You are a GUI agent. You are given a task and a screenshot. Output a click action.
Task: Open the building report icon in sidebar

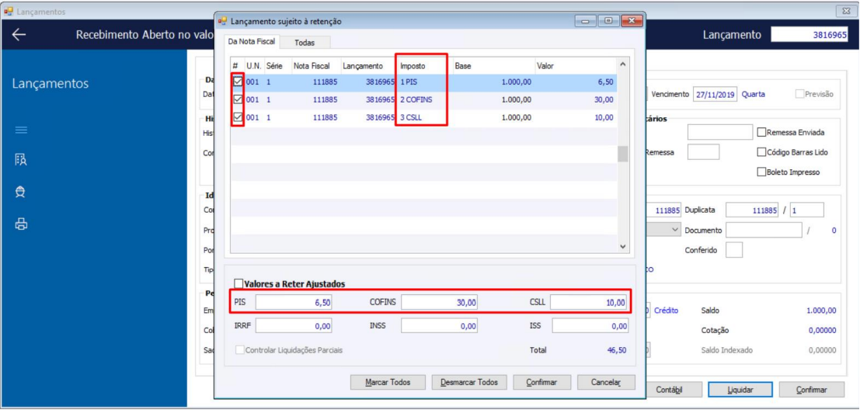click(21, 159)
